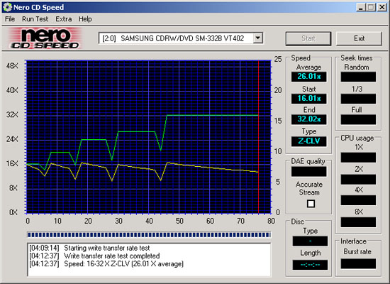
Task: Click the Random seek time value box
Action: 358,77
